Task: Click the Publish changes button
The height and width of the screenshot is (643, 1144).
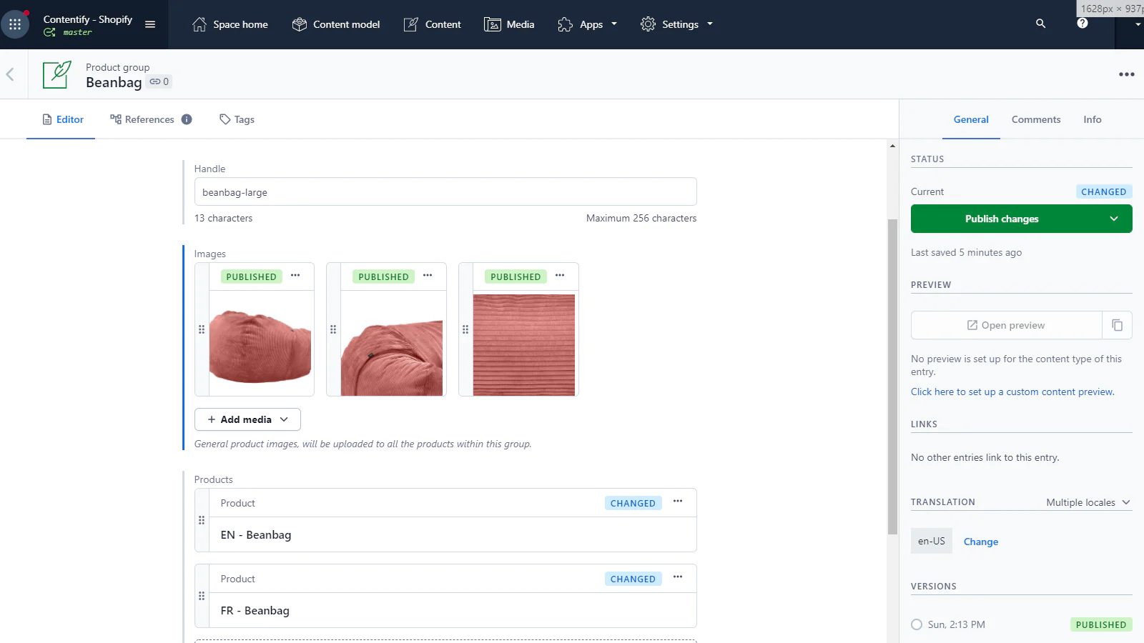Action: click(1002, 219)
